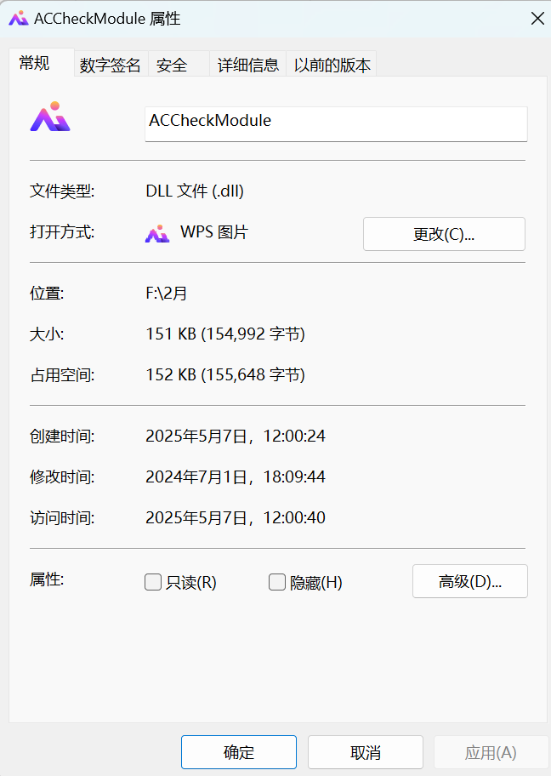Click the 文件类型: label
Viewport: 551px width, 776px height.
(x=62, y=191)
